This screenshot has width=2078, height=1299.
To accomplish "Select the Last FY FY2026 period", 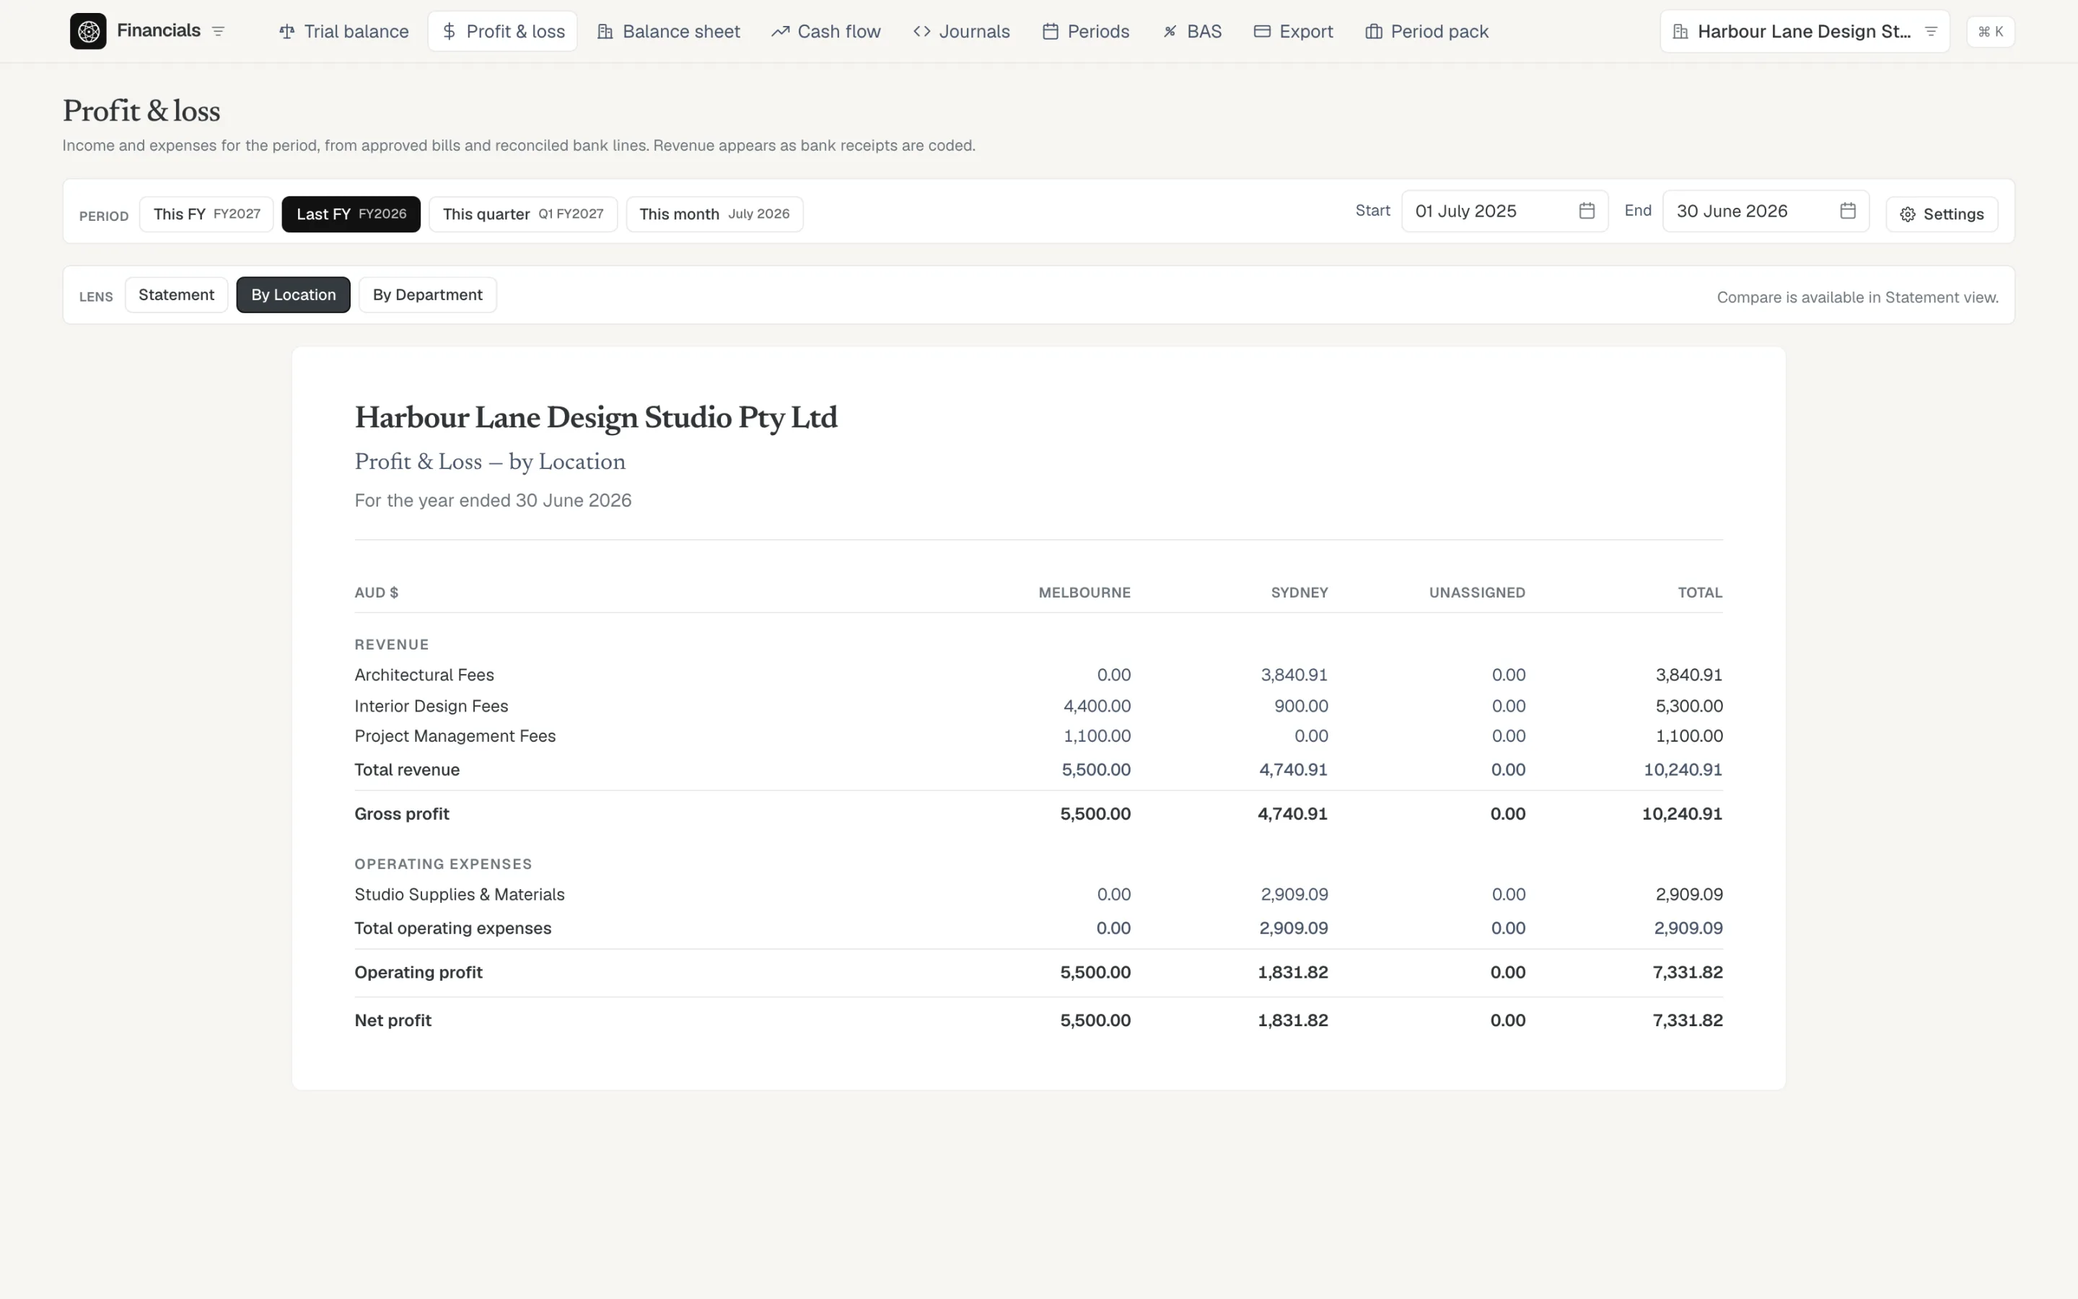I will coord(351,214).
